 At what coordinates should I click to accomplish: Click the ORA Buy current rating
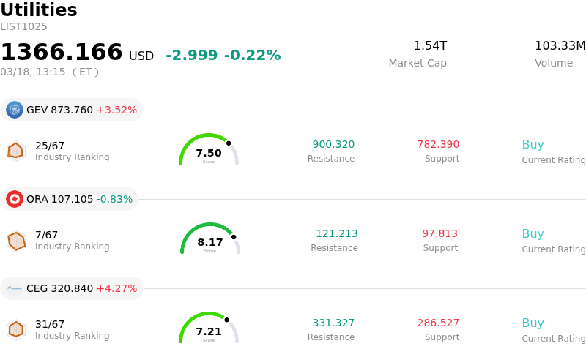533,233
